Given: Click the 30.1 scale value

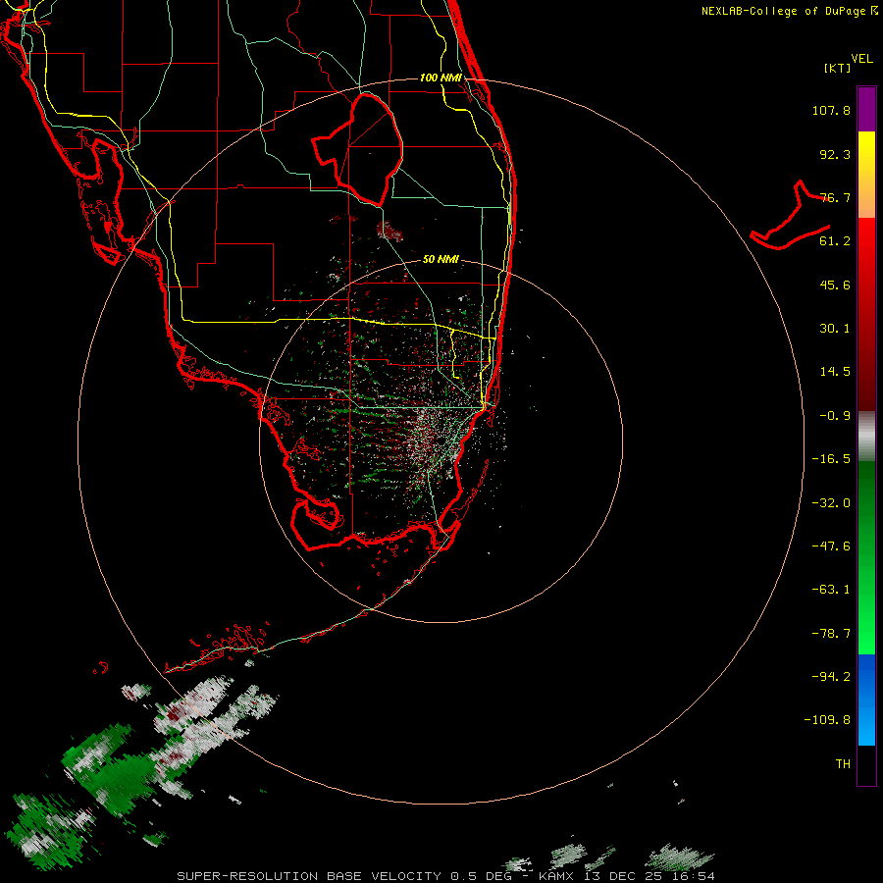Looking at the screenshot, I should click(x=835, y=329).
